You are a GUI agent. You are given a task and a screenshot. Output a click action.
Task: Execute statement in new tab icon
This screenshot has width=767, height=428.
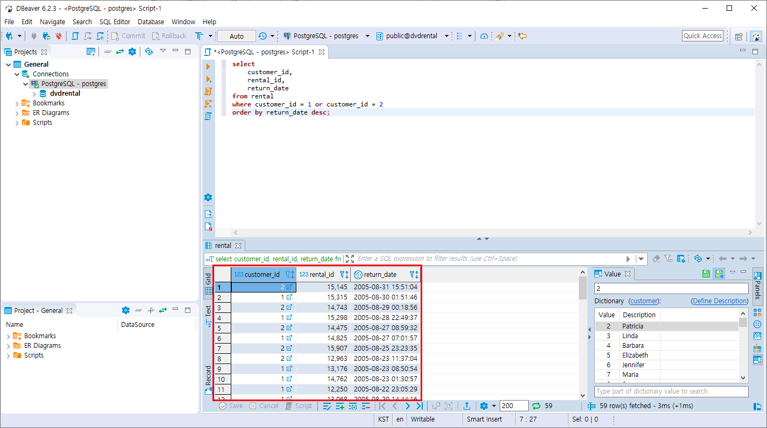208,79
